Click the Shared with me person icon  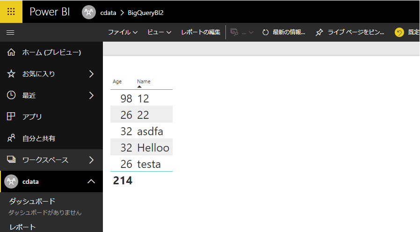[11, 138]
